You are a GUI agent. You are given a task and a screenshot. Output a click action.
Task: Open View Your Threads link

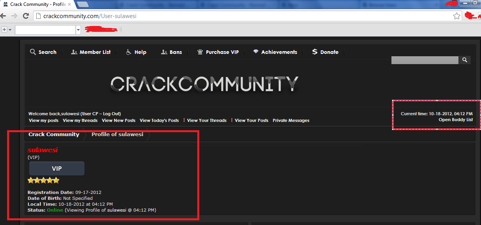[207, 120]
